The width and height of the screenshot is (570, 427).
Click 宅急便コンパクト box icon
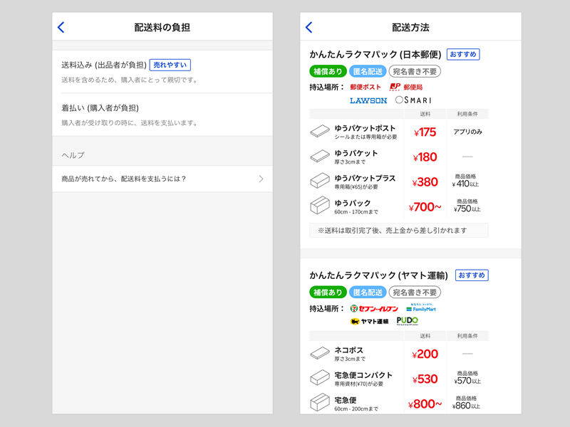coord(319,378)
